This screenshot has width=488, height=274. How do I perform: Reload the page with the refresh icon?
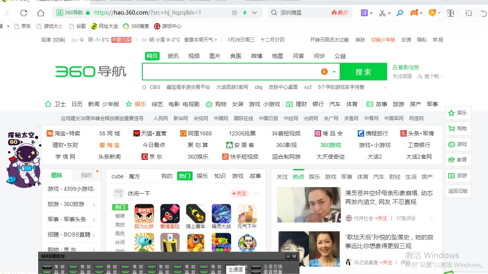[x=24, y=13]
